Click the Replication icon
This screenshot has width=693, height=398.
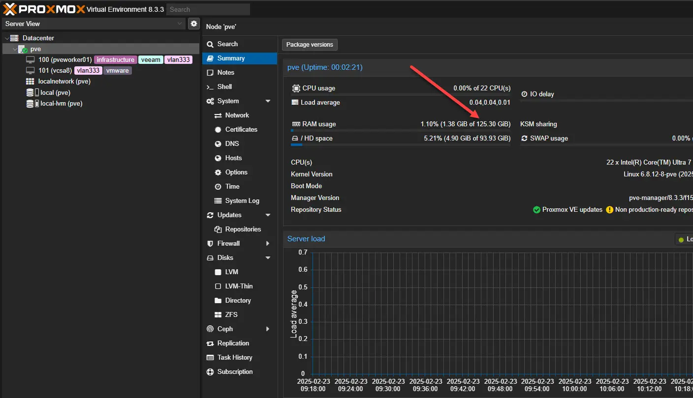tap(210, 343)
